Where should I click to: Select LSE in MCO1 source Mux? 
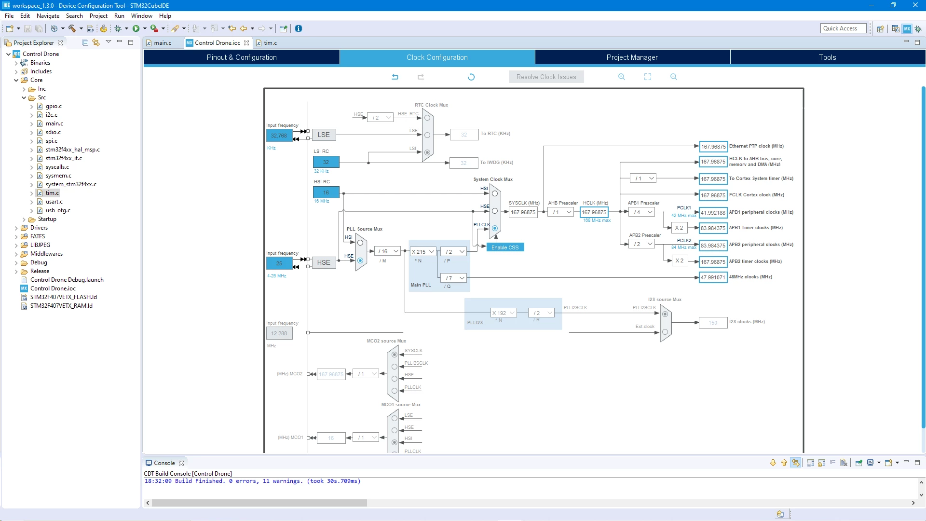395,418
